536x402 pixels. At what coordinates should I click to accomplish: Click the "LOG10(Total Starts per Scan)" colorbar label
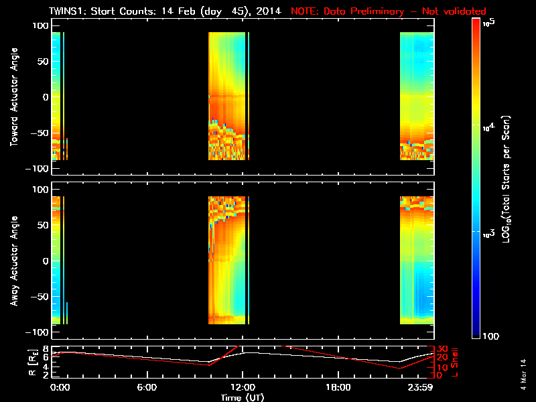coord(506,179)
